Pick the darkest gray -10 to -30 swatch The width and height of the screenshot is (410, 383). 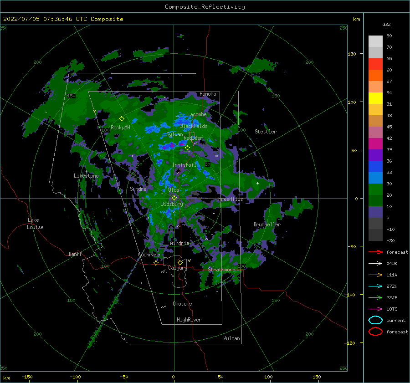375,235
